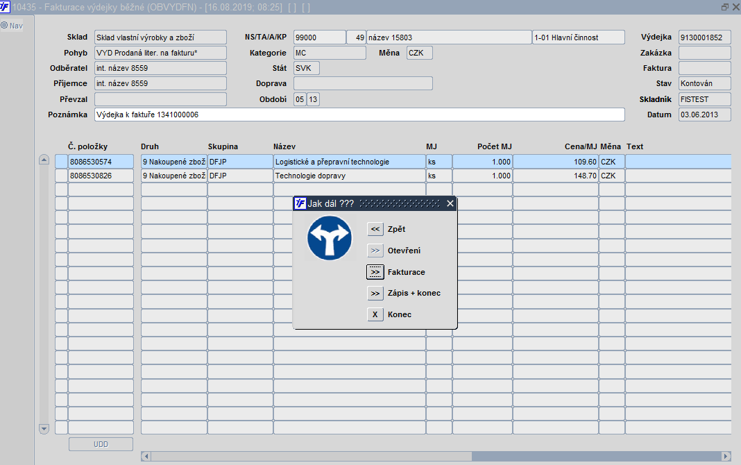
Task: Click the Stav field Kontován
Action: click(x=705, y=83)
